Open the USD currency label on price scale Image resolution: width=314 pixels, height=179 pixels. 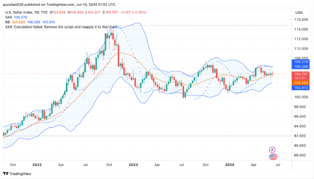[x=299, y=12]
